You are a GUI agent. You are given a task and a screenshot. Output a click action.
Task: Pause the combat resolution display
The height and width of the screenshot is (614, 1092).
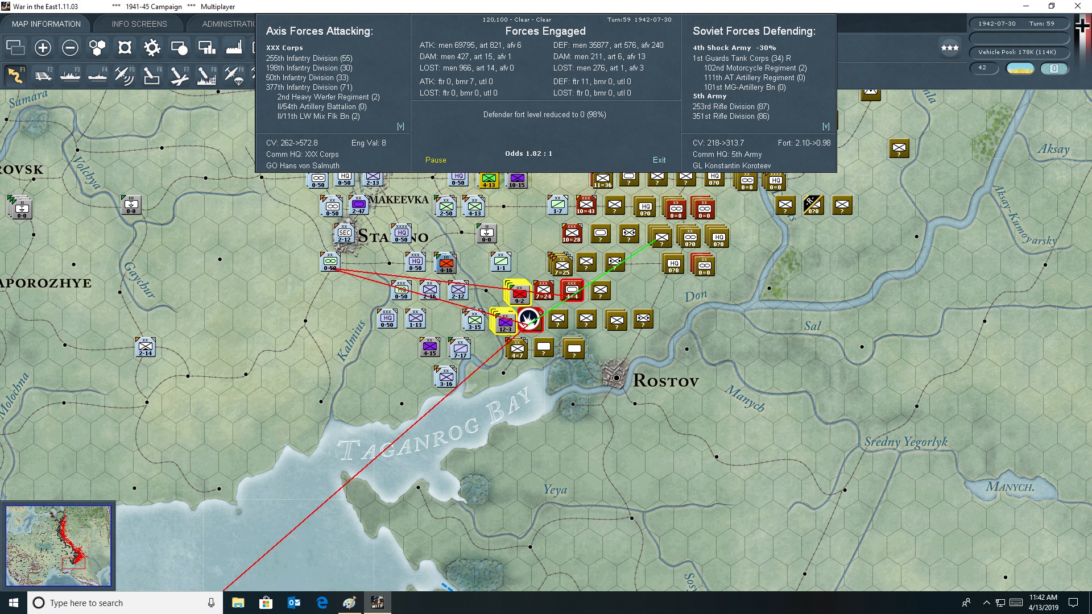point(436,160)
